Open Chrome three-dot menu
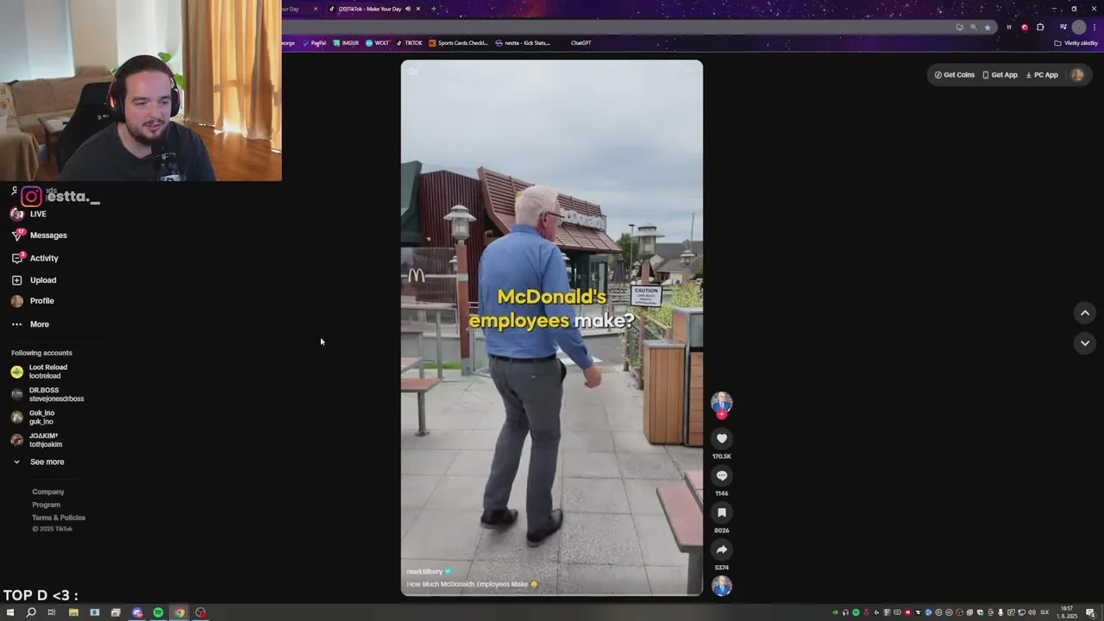Image resolution: width=1104 pixels, height=621 pixels. (x=1095, y=27)
